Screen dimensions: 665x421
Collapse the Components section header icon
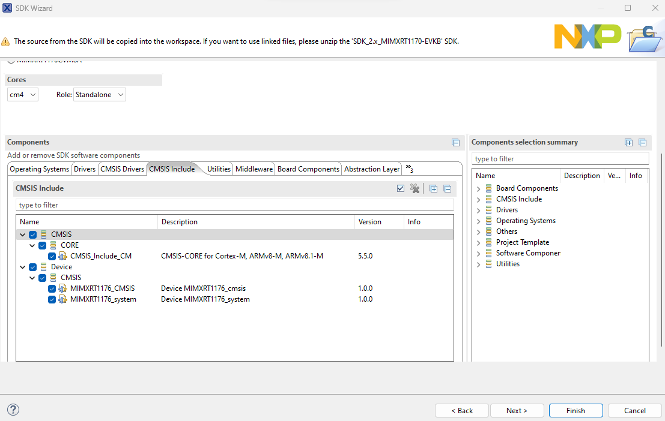pos(455,142)
